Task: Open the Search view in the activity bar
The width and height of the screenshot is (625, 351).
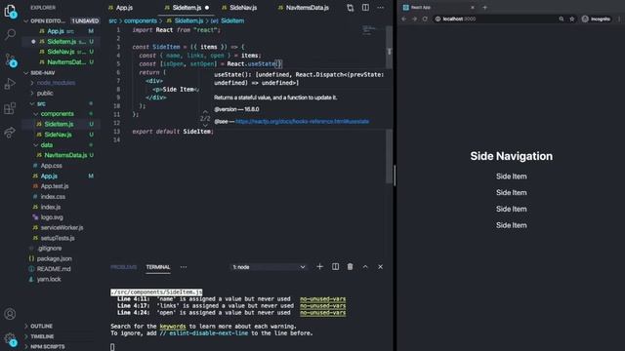Action: [x=10, y=35]
